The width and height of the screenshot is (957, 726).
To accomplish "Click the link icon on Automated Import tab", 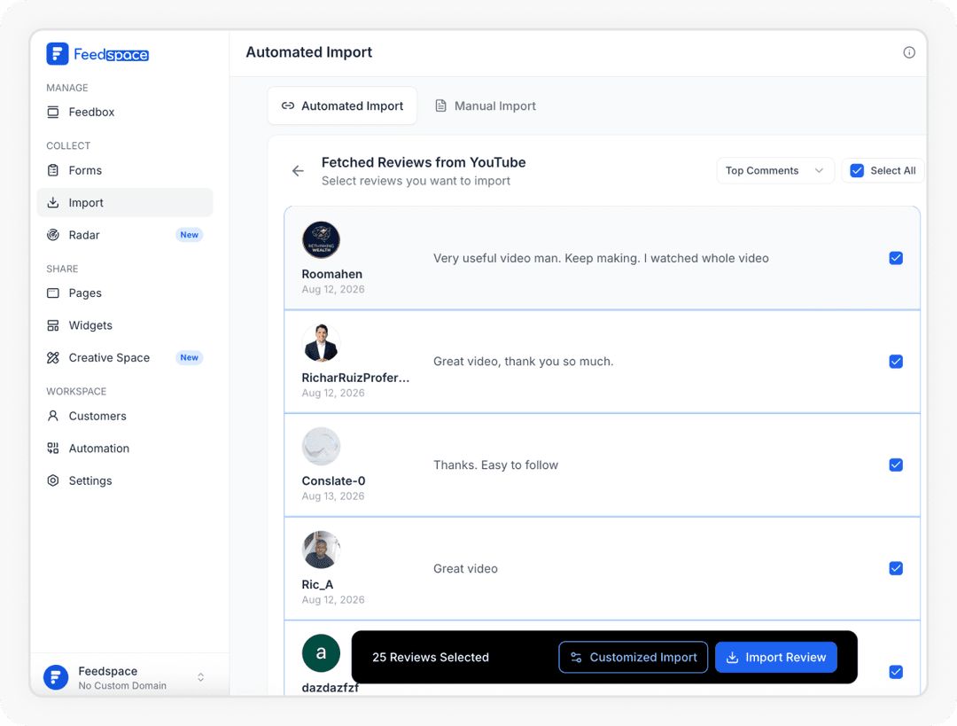I will (287, 105).
